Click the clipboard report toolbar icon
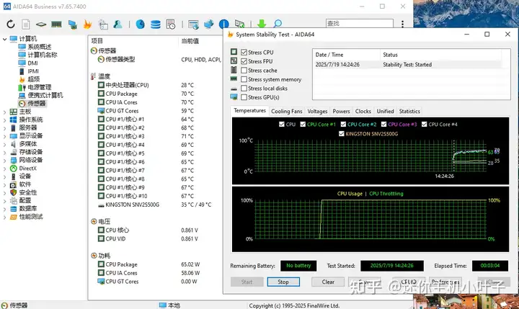 (x=103, y=24)
